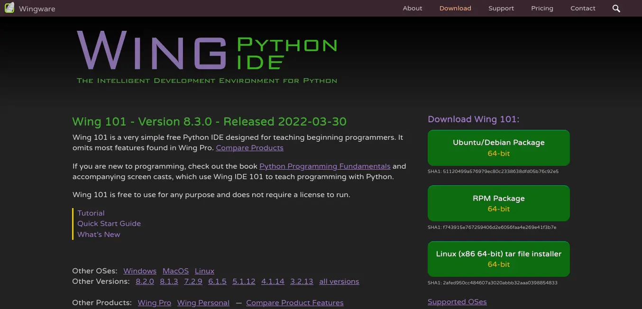Go to the Wing Personal product
Screen dimensions: 642x309
pyautogui.click(x=203, y=303)
